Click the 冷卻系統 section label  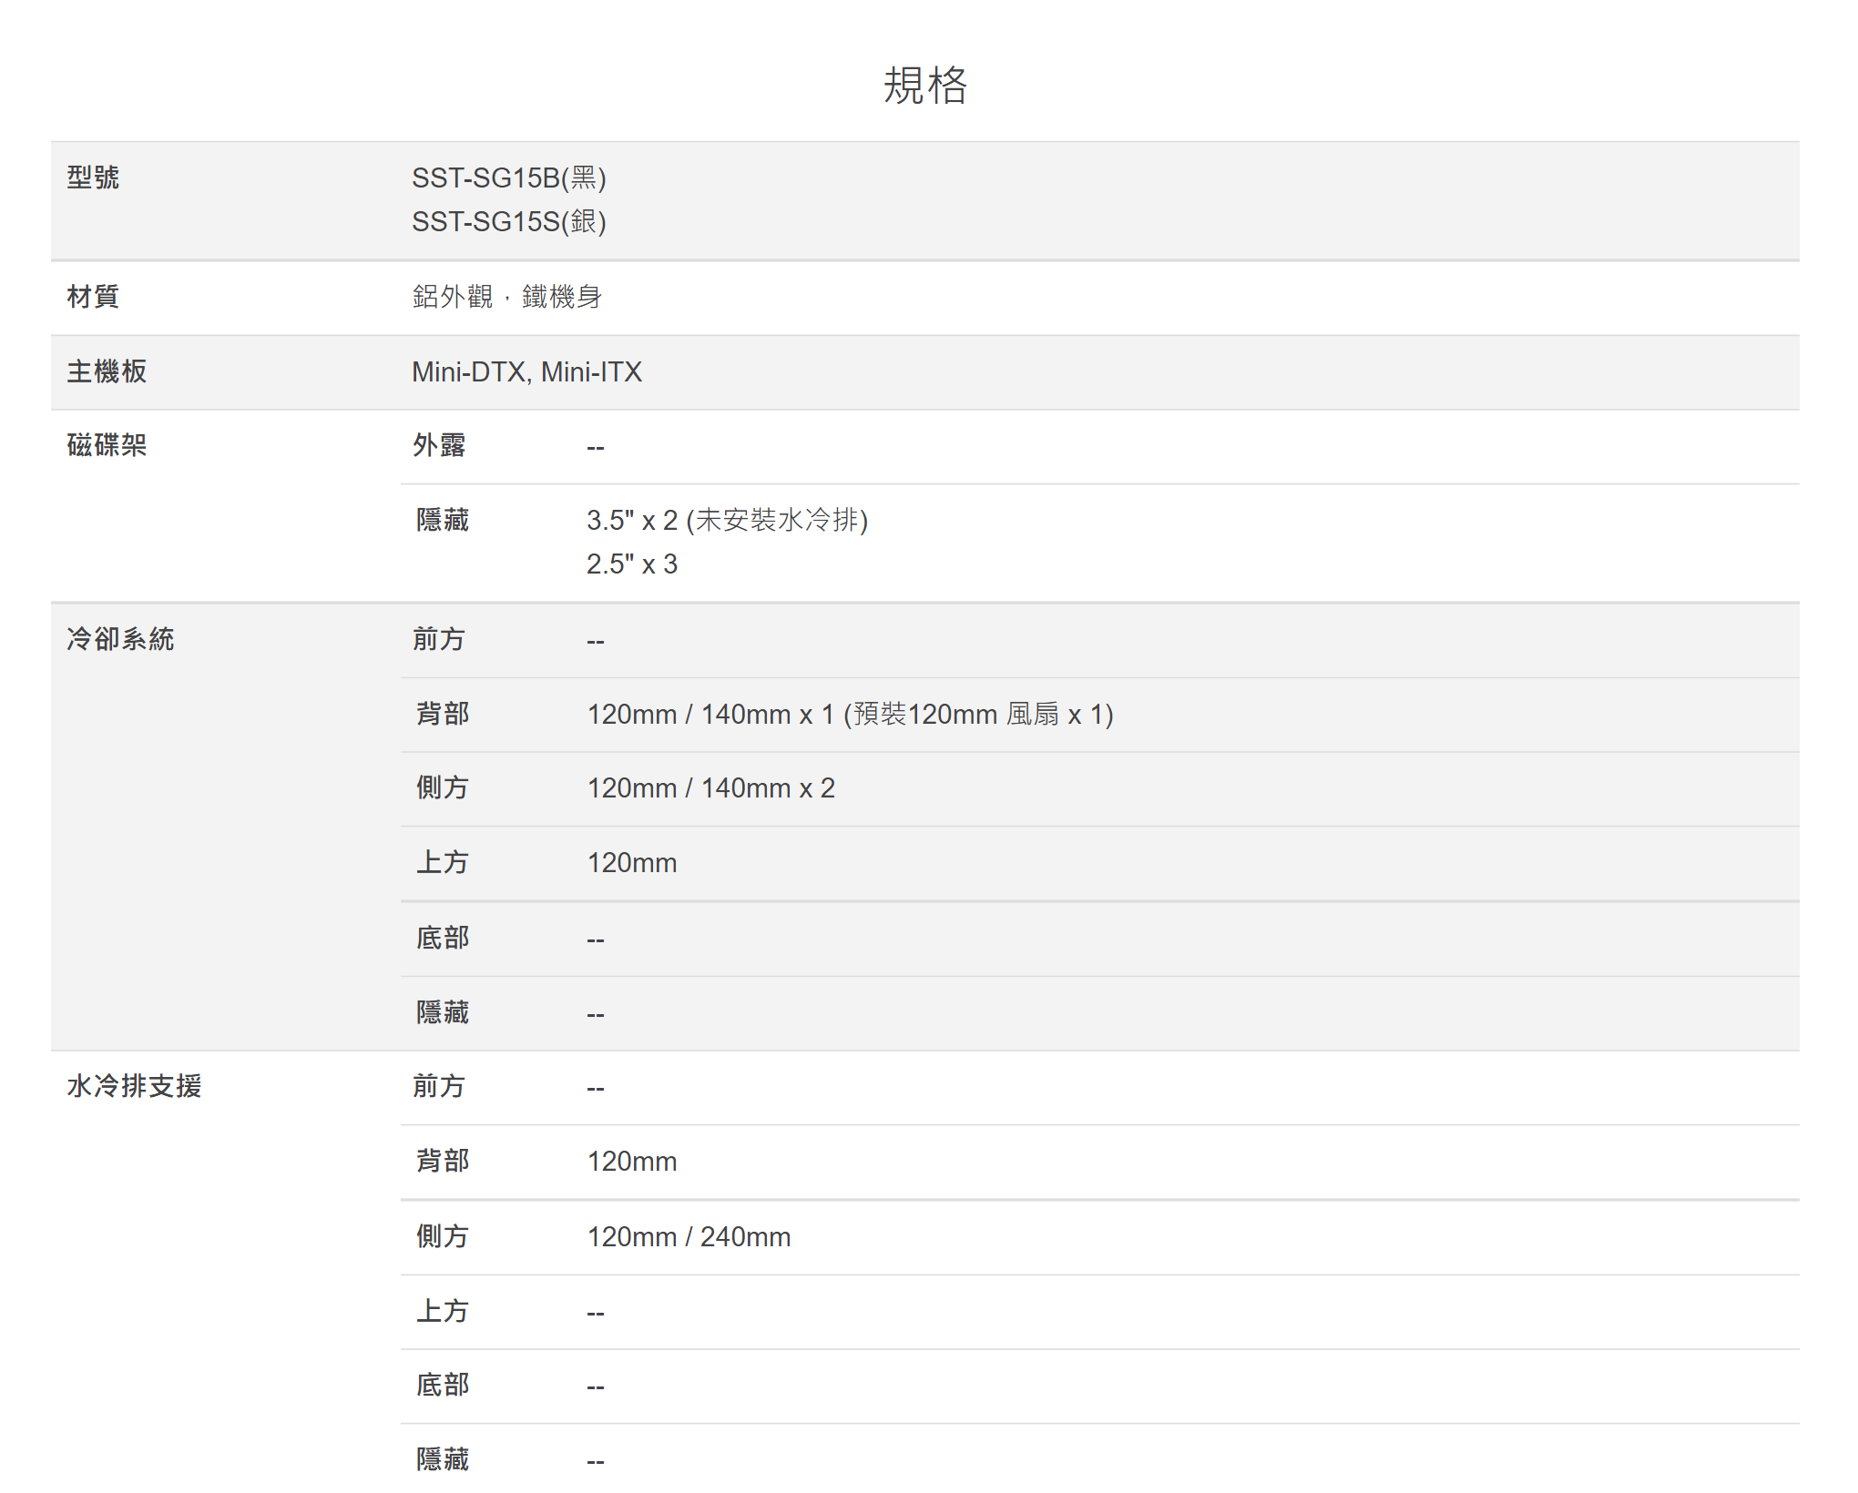click(120, 639)
